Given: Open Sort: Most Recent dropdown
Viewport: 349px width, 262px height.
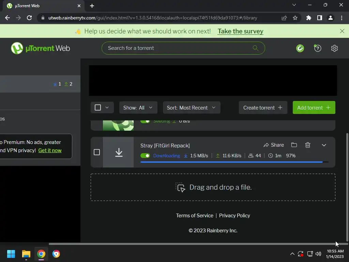Looking at the screenshot, I should (192, 107).
